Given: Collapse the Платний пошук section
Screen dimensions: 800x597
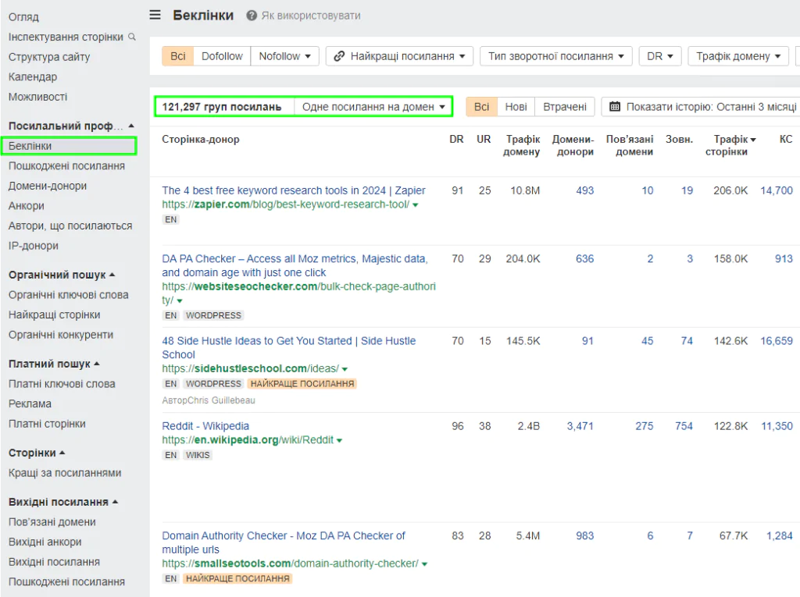Looking at the screenshot, I should click(97, 364).
